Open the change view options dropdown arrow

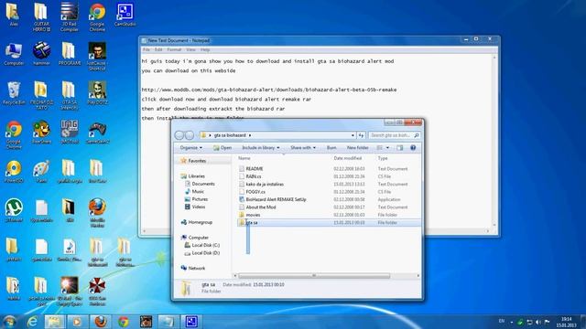tap(387, 148)
